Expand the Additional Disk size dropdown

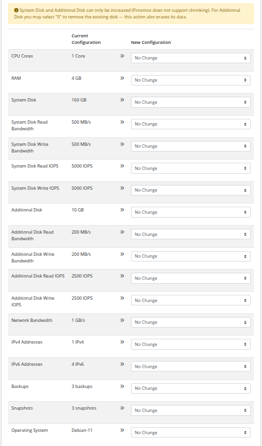[190, 212]
